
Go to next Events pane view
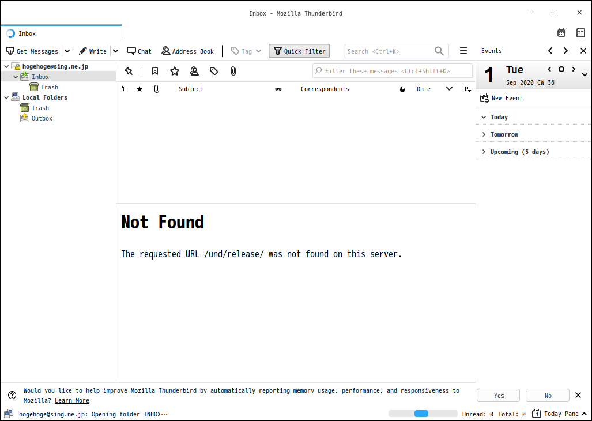565,51
